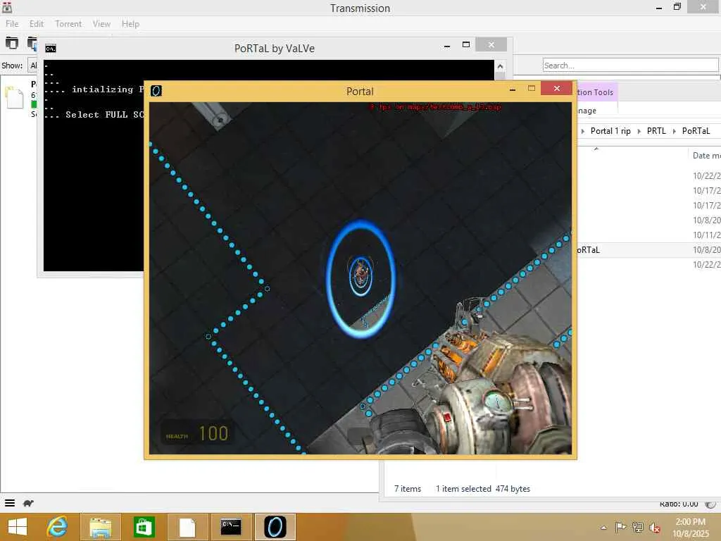Open the muted volume tray icon
Screen dimensions: 721x541
pyautogui.click(x=654, y=528)
